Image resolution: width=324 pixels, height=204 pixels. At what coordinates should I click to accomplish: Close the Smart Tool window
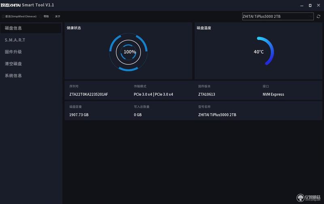[318, 5]
